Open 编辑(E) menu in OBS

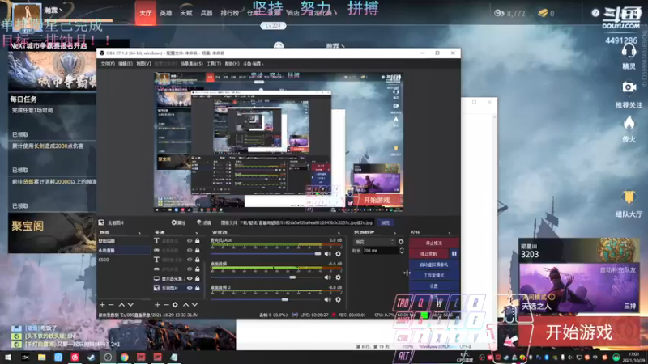[126, 64]
